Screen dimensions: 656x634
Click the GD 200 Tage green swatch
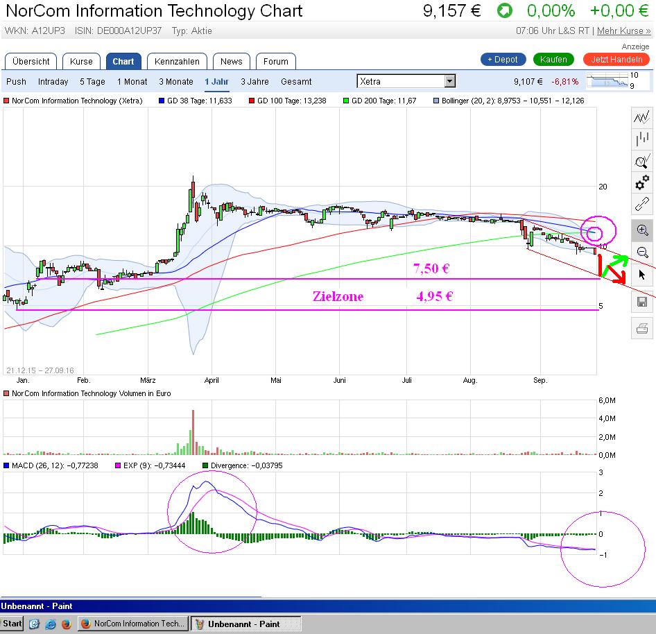click(x=346, y=101)
